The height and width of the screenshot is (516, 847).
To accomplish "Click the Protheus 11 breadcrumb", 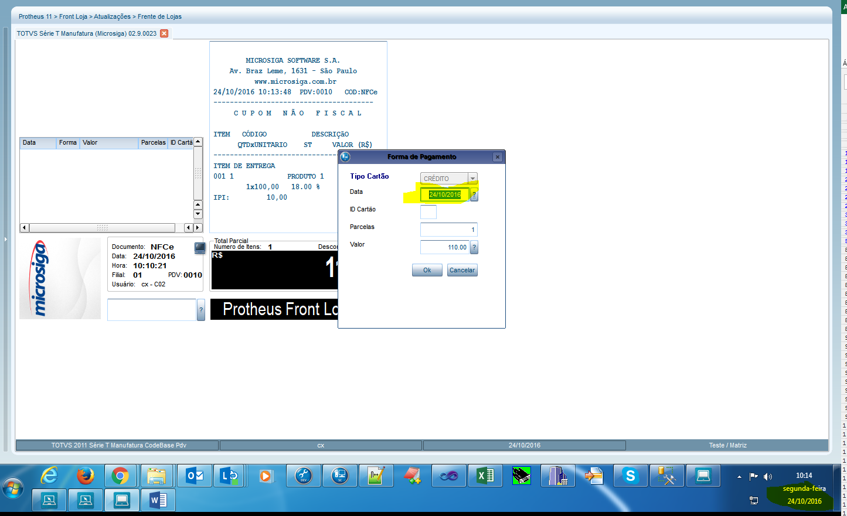I will 35,16.
